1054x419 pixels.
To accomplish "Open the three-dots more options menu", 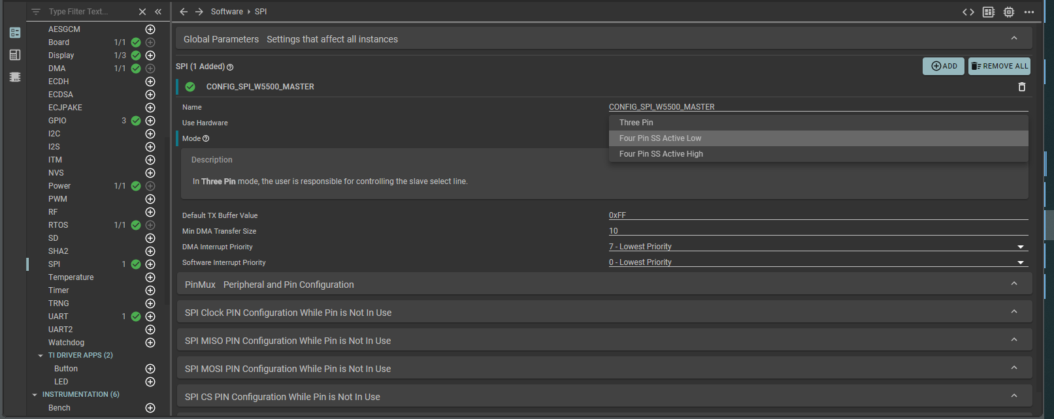I will (x=1029, y=12).
